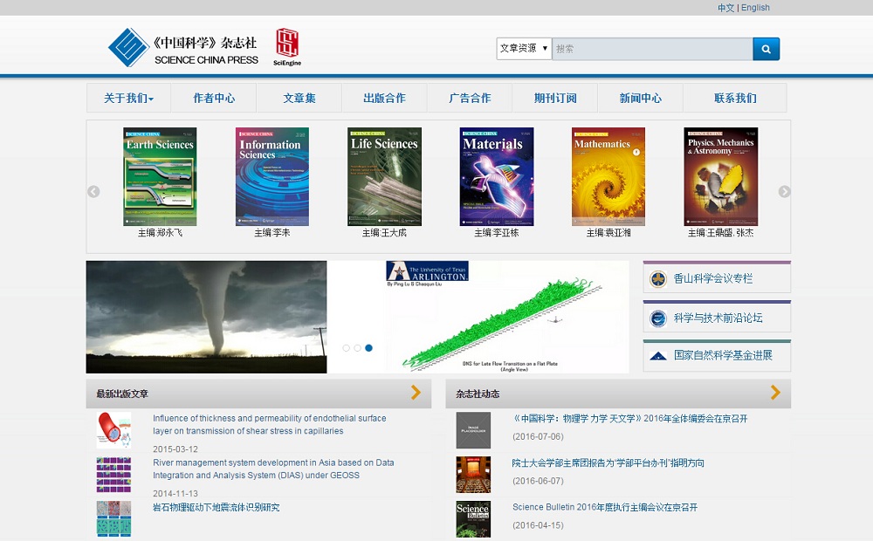
Task: Click editor name 主编:袁亚湘
Action: point(608,233)
